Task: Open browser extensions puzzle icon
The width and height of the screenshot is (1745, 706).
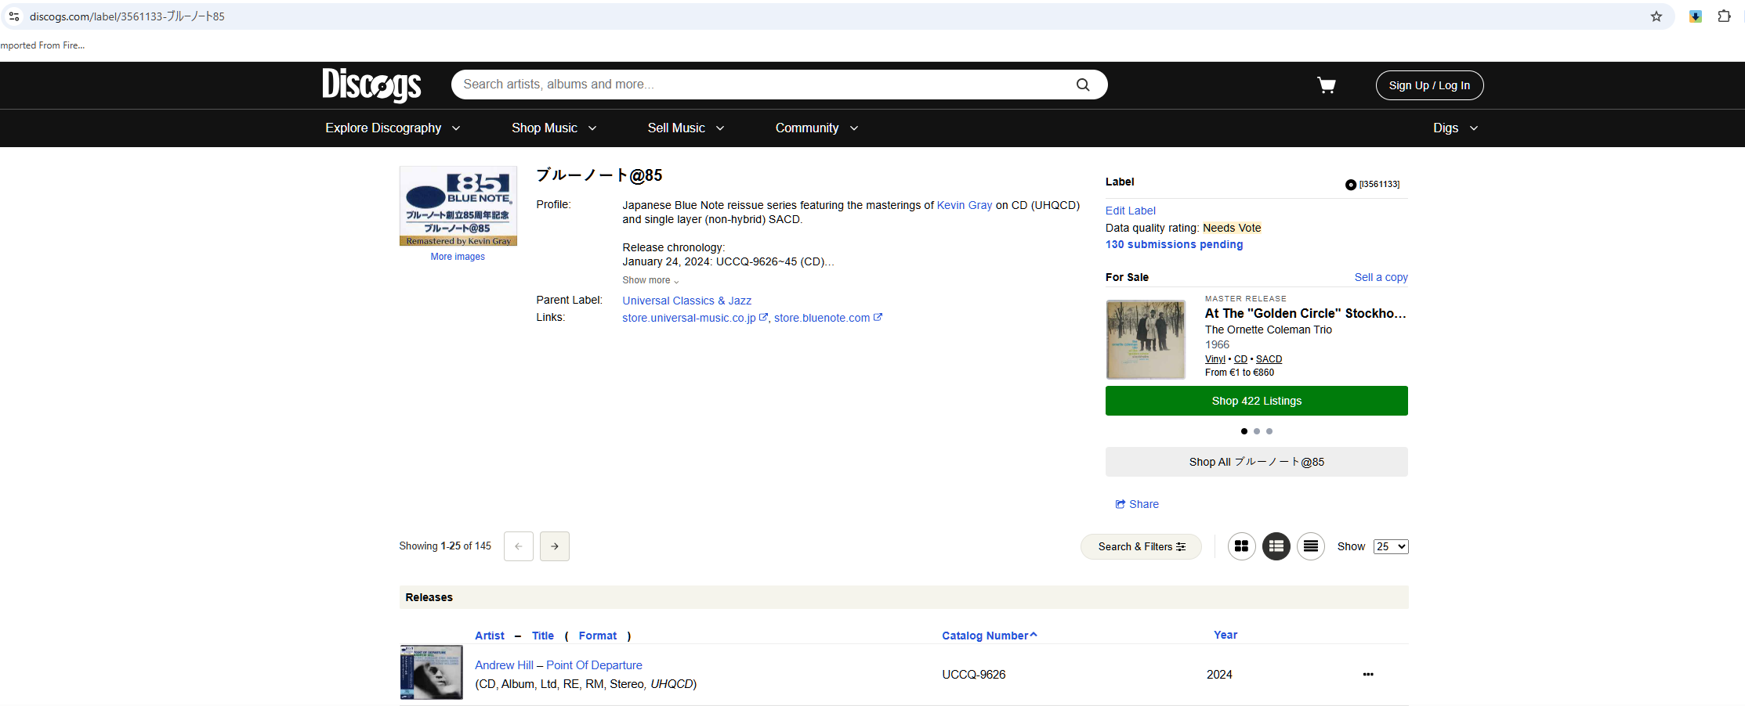Action: 1724,16
